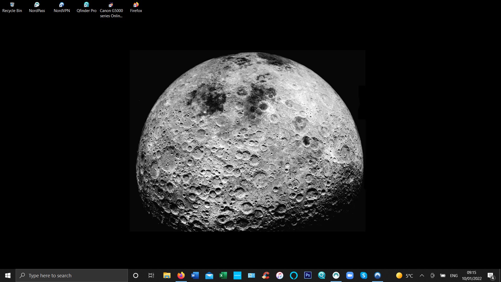
Task: Select NordPass desktop shortcut
Action: click(37, 7)
